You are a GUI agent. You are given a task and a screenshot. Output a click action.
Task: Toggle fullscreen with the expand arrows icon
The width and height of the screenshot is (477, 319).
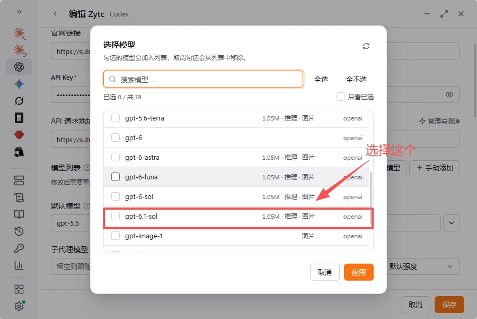(444, 14)
